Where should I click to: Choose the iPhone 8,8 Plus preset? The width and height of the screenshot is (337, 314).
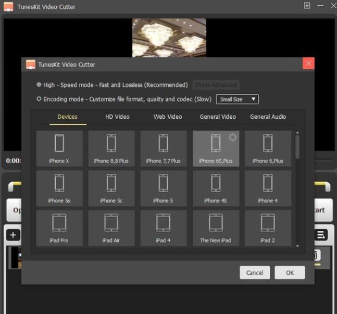111,148
